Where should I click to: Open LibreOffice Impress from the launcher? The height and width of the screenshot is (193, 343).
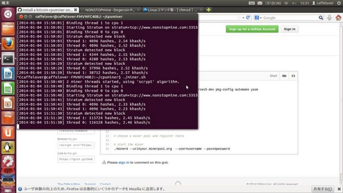point(8,103)
